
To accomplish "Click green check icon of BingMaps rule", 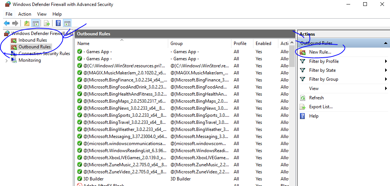I will pyautogui.click(x=80, y=101).
